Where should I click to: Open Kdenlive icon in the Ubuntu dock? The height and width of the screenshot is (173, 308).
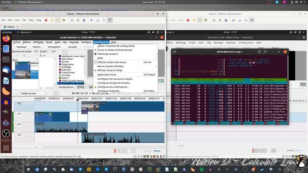tap(6, 123)
